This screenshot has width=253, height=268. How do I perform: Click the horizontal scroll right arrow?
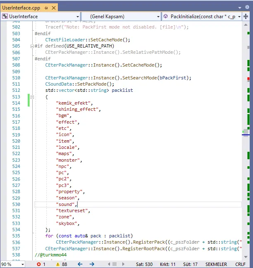tap(123, 264)
